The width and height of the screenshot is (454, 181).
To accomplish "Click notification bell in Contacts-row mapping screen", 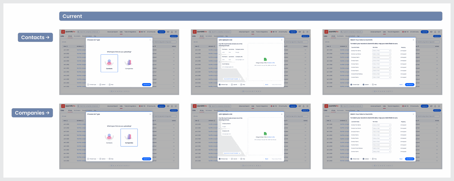I will [435, 32].
